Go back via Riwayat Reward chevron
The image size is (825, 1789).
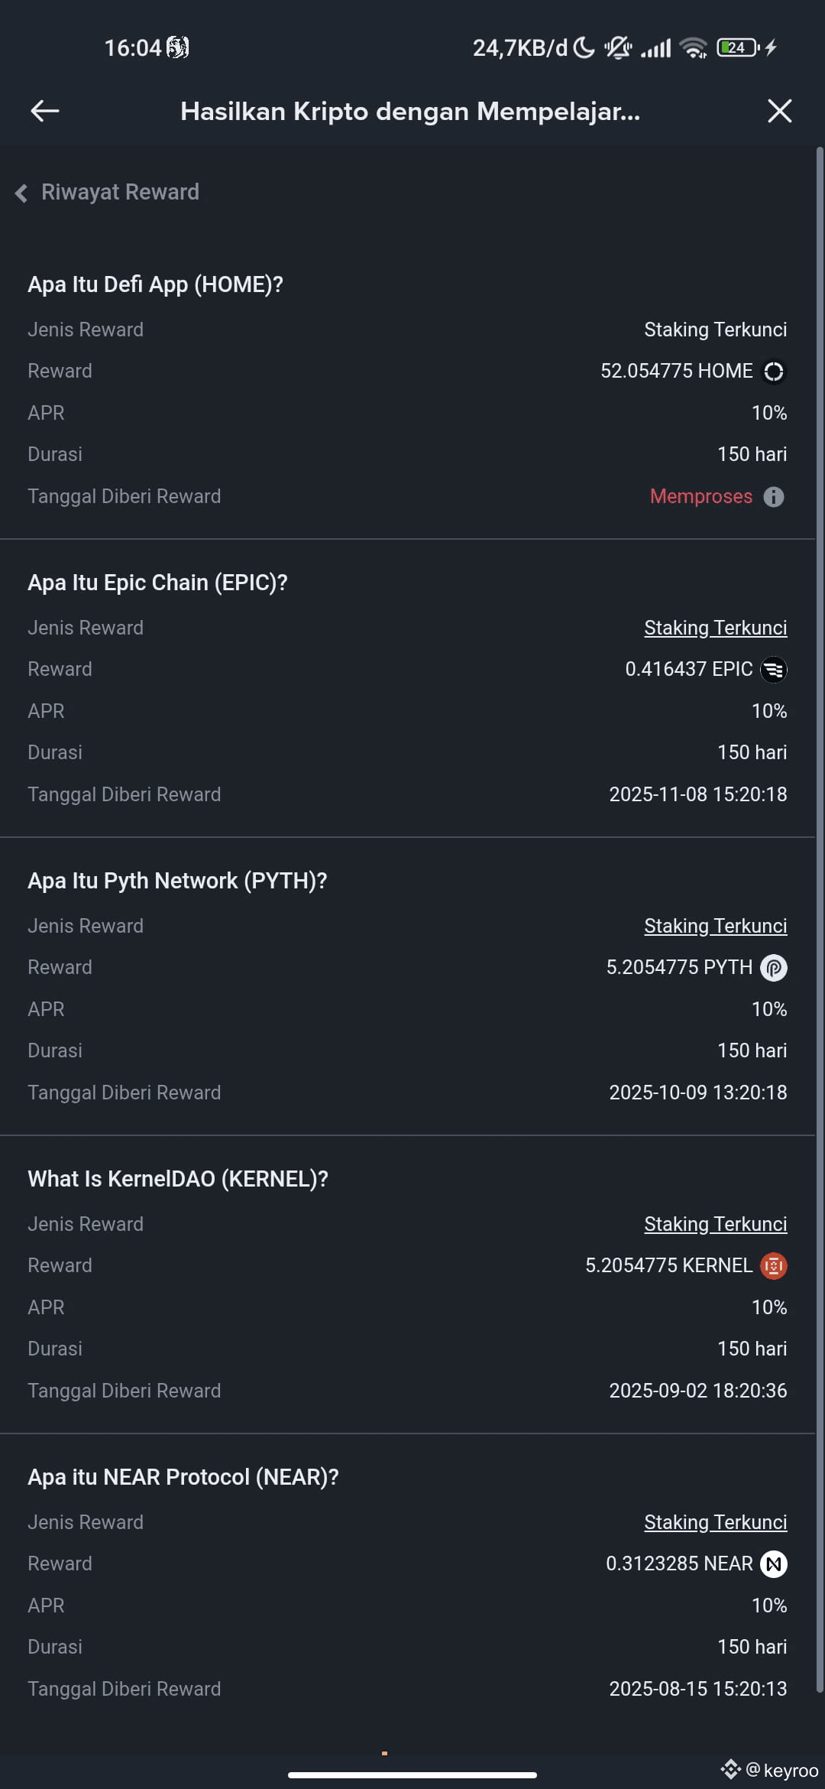[x=21, y=193]
